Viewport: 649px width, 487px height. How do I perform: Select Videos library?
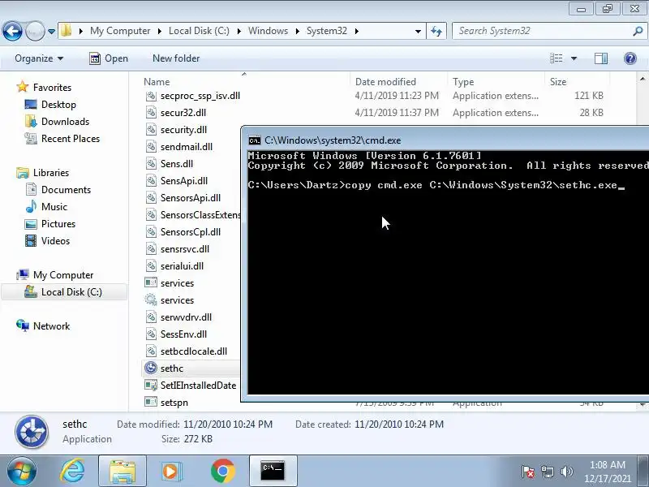tap(55, 240)
